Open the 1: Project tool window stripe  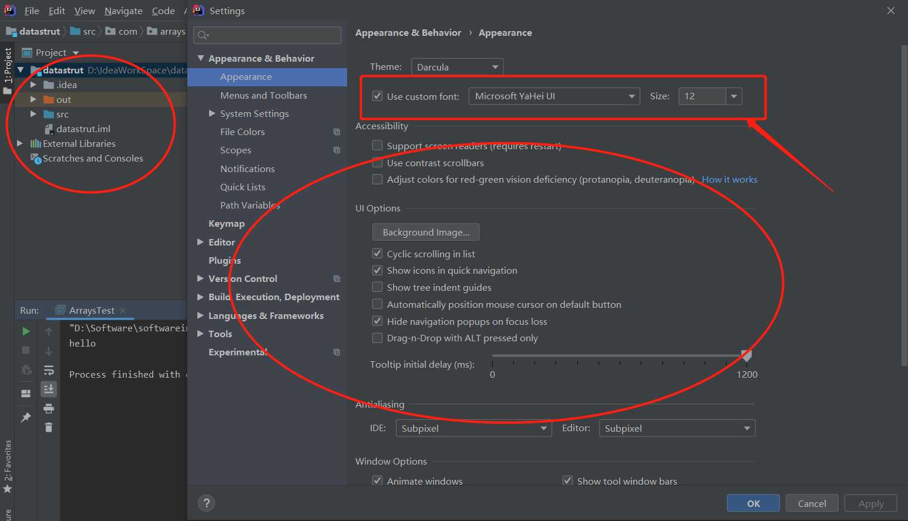pyautogui.click(x=7, y=70)
